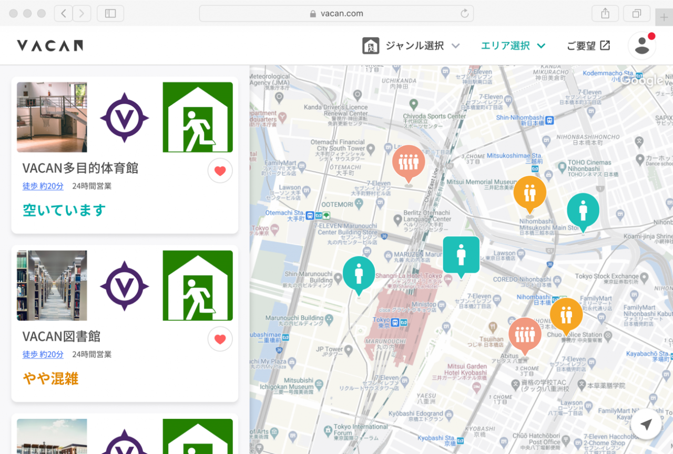This screenshot has width=673, height=454.
Task: Expand the ジャンル選択 dropdown
Action: (x=412, y=46)
